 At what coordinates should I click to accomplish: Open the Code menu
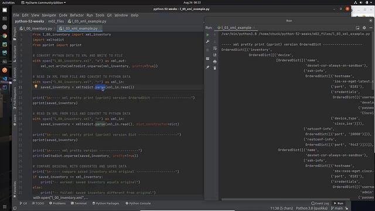pyautogui.click(x=63, y=15)
